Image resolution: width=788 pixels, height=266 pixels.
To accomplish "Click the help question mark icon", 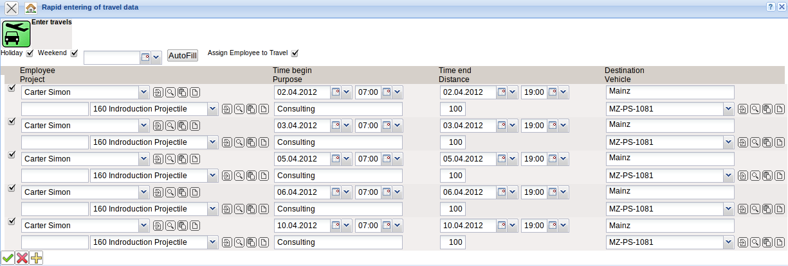I will (770, 6).
